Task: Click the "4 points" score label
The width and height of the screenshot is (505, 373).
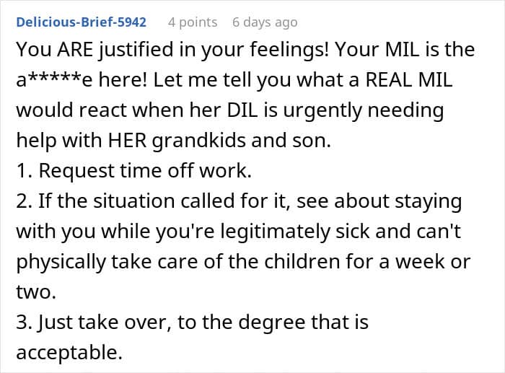Action: coord(193,22)
